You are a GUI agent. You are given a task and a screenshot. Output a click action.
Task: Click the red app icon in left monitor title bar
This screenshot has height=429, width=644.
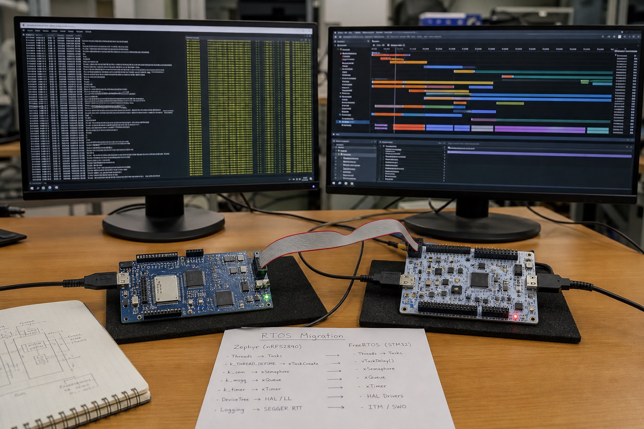(x=23, y=25)
